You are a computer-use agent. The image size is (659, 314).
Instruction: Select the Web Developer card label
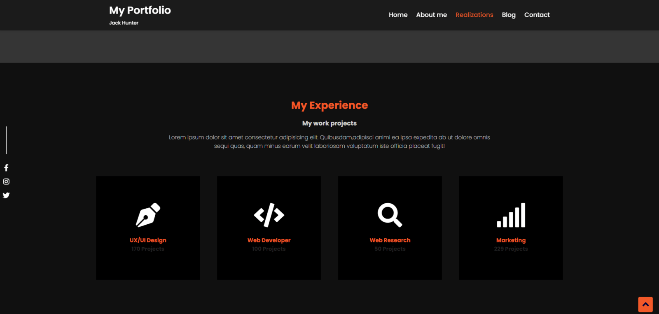(x=269, y=240)
